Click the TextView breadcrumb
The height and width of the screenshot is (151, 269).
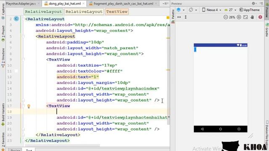point(117,12)
